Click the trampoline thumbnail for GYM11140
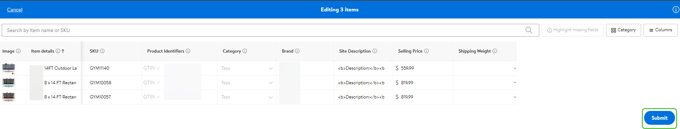This screenshot has width=680, height=129. 9,68
